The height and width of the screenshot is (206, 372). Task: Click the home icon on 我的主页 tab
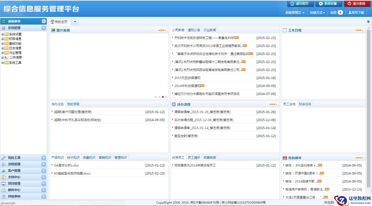tap(52, 22)
